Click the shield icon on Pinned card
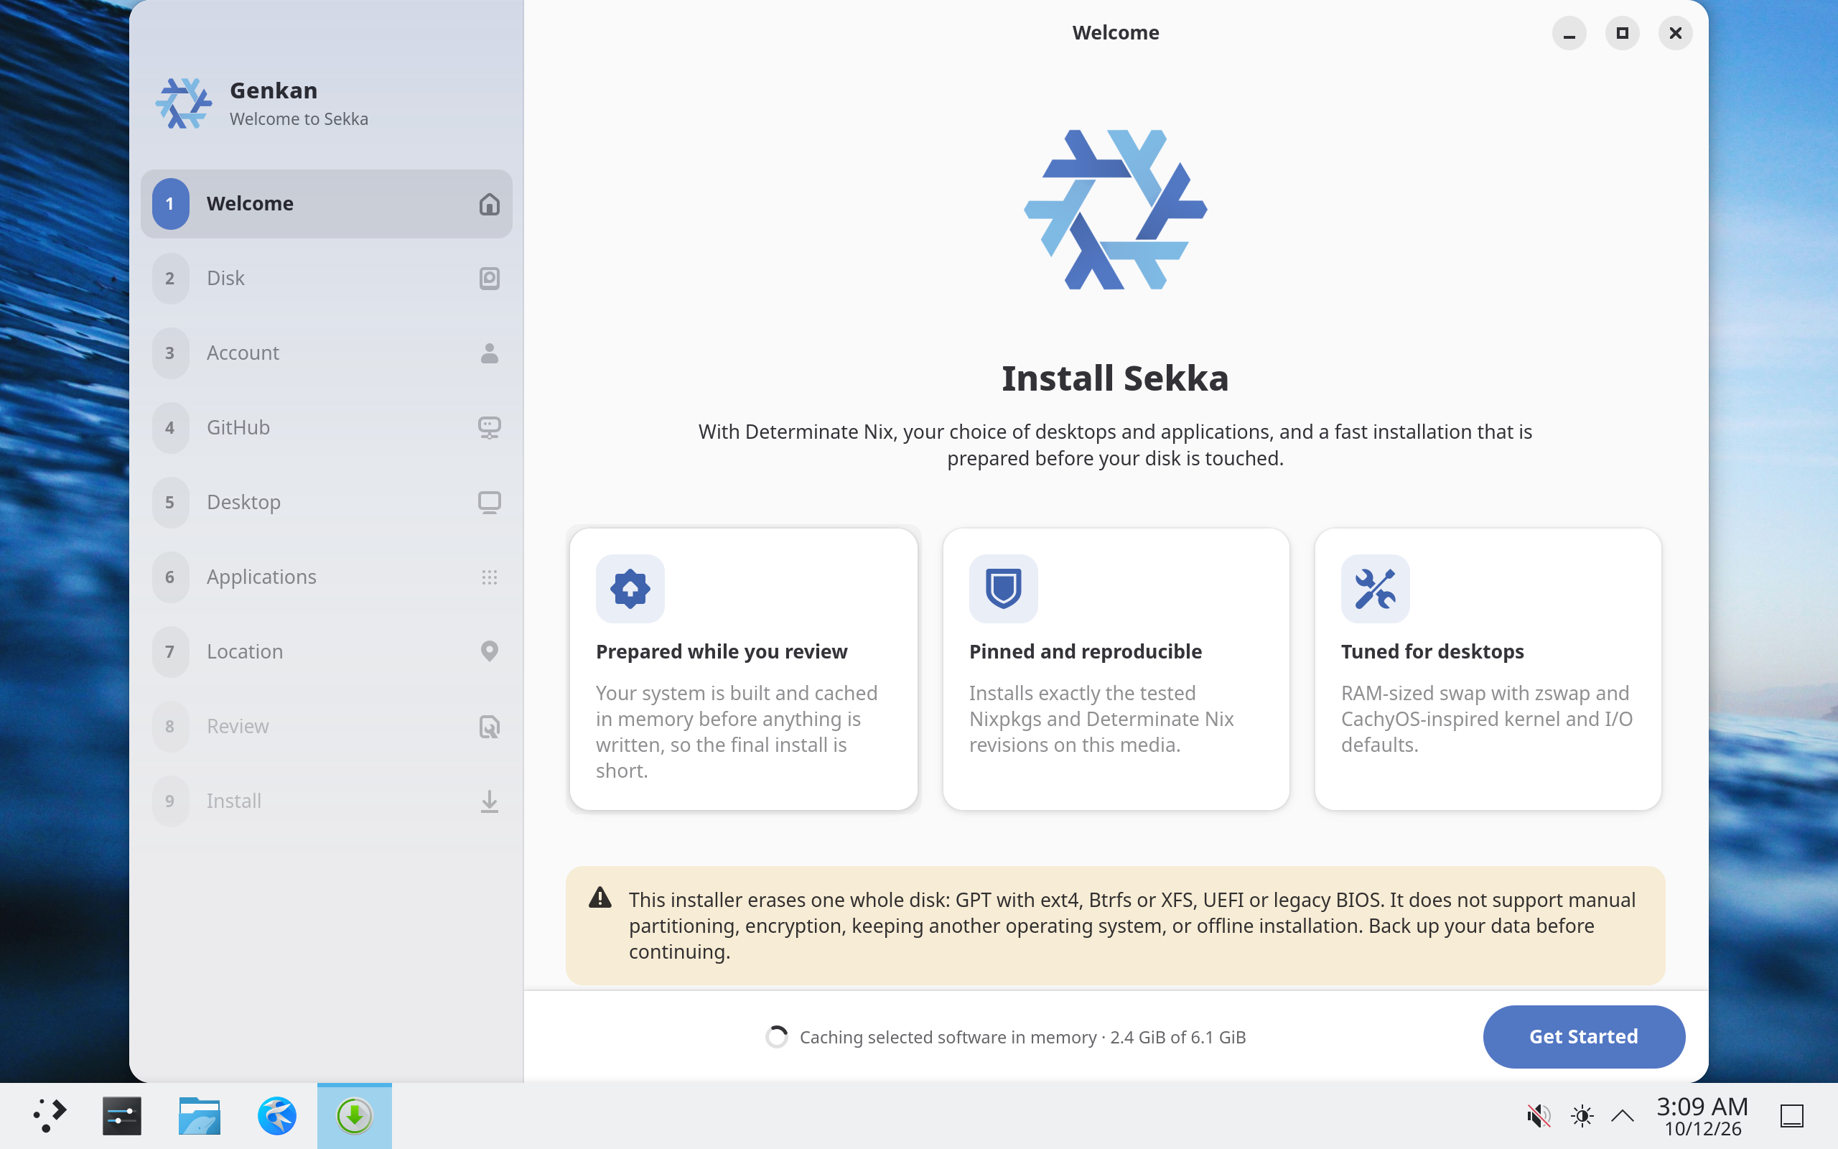This screenshot has height=1149, width=1838. pos(1002,588)
